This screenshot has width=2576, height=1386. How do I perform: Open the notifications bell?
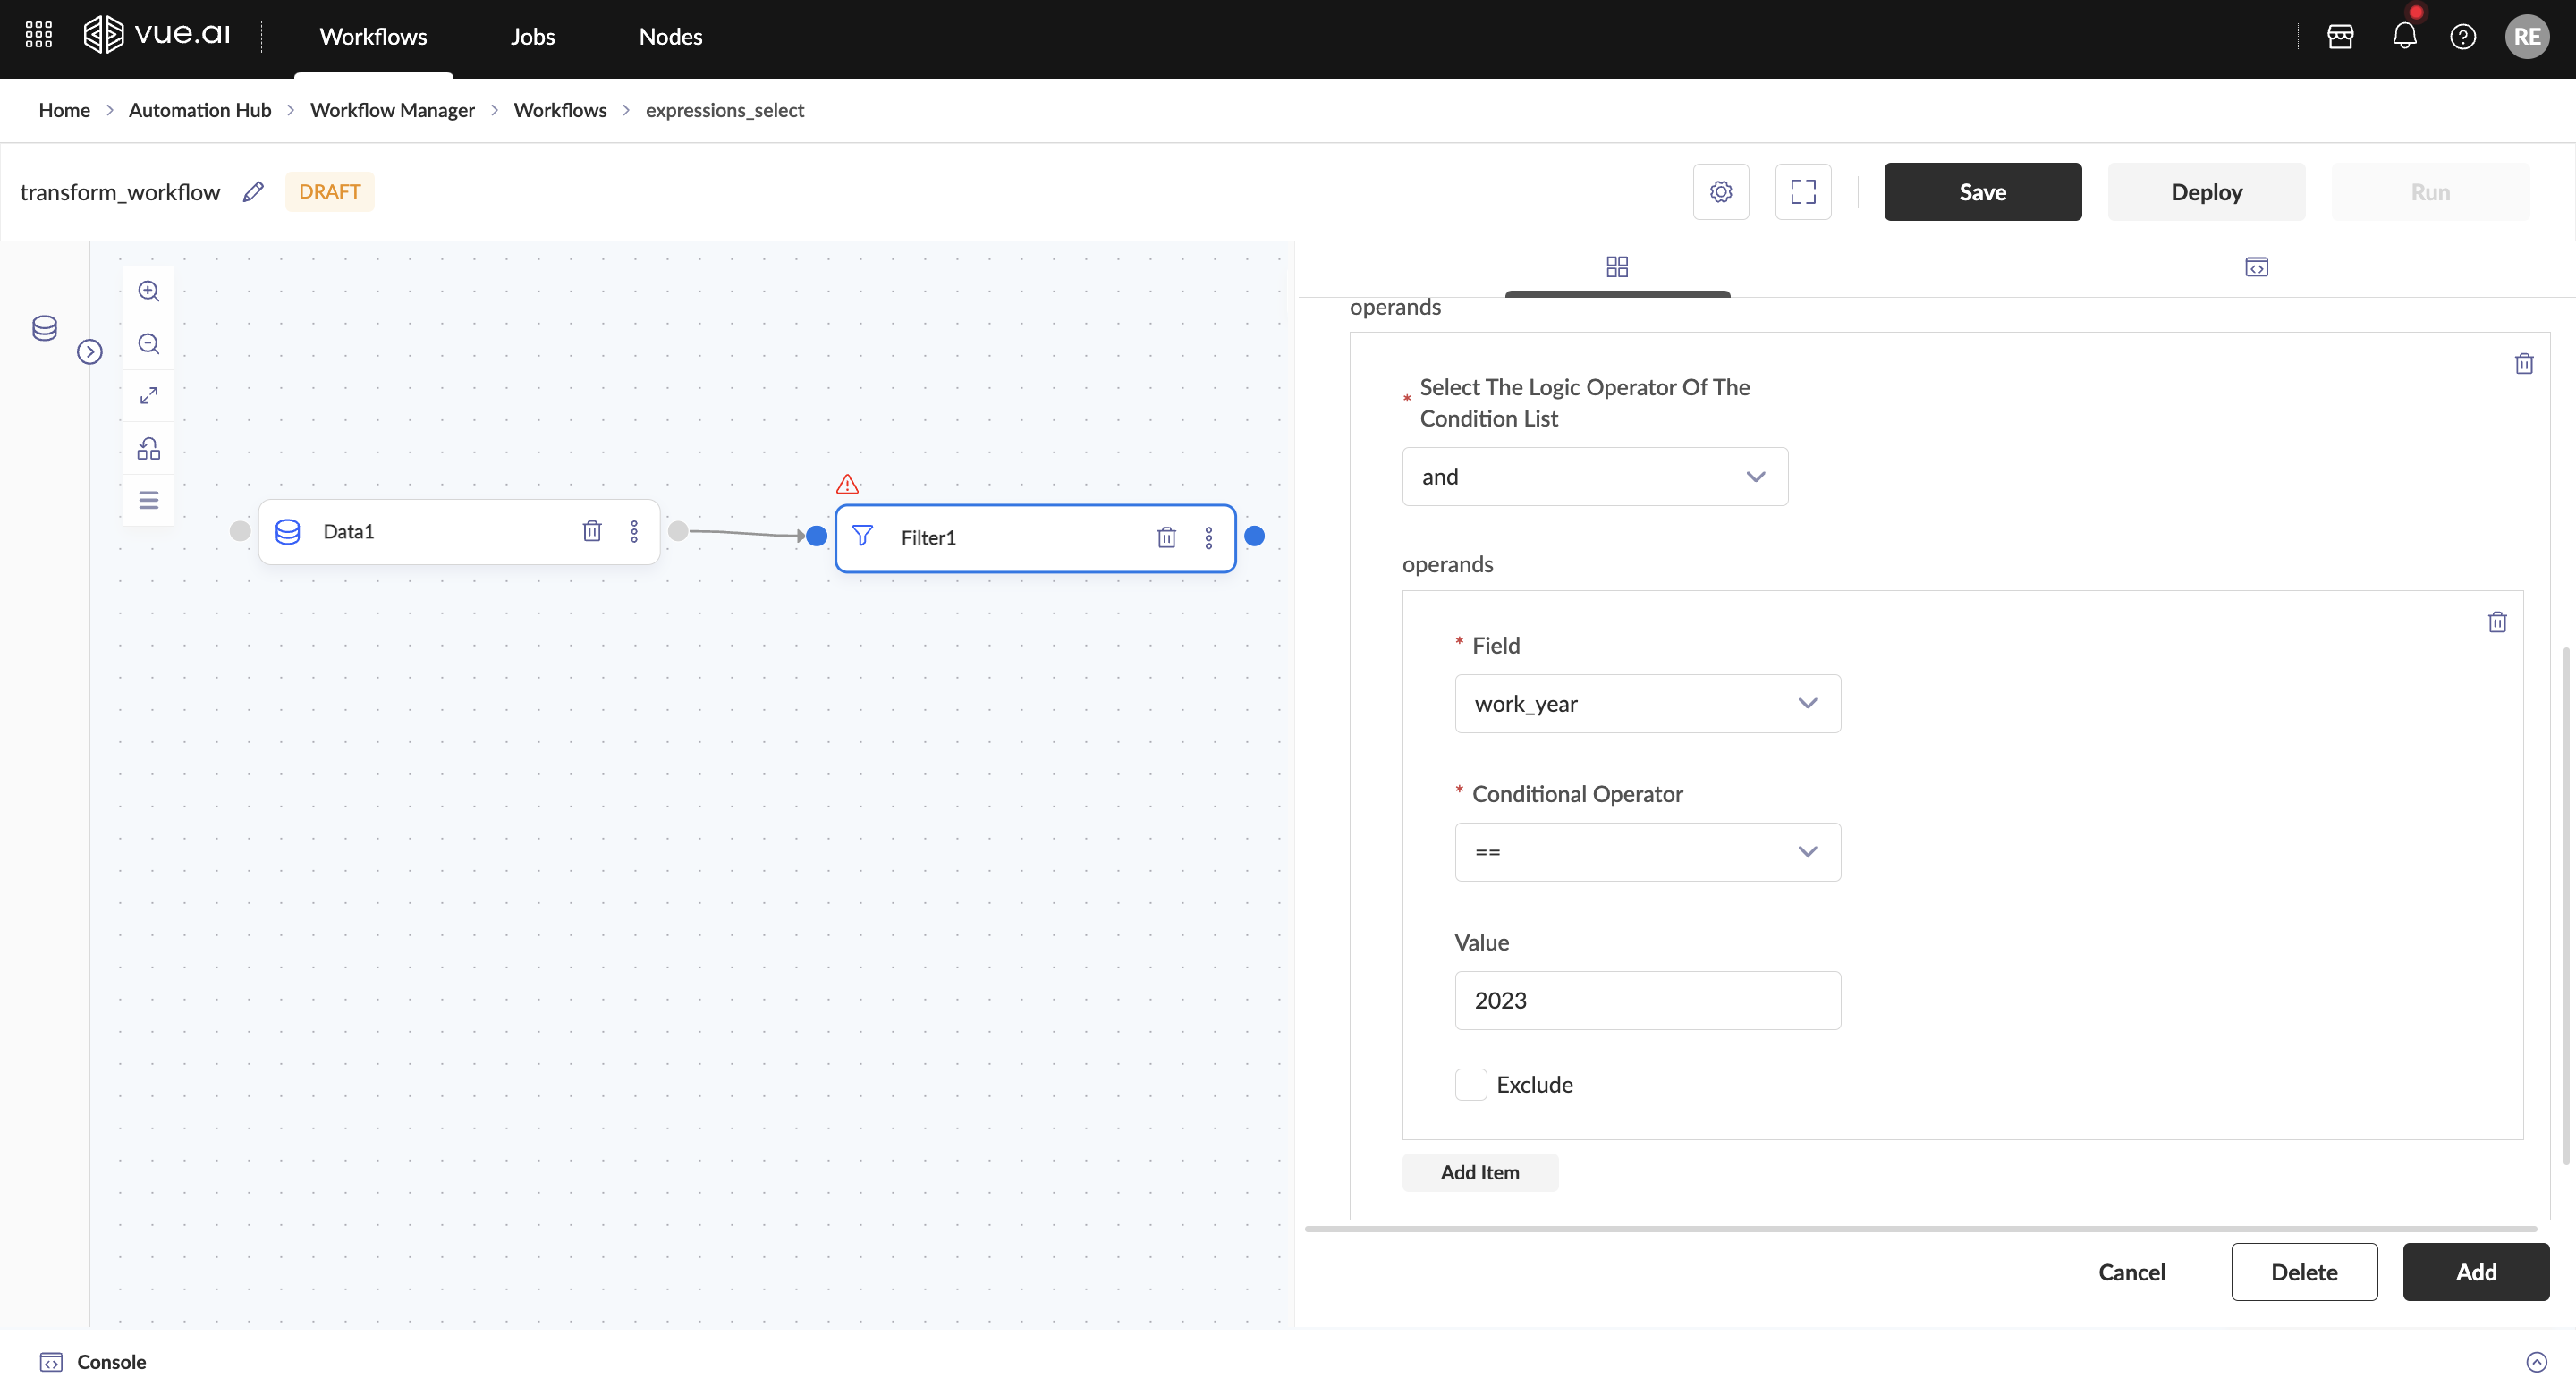tap(2404, 37)
